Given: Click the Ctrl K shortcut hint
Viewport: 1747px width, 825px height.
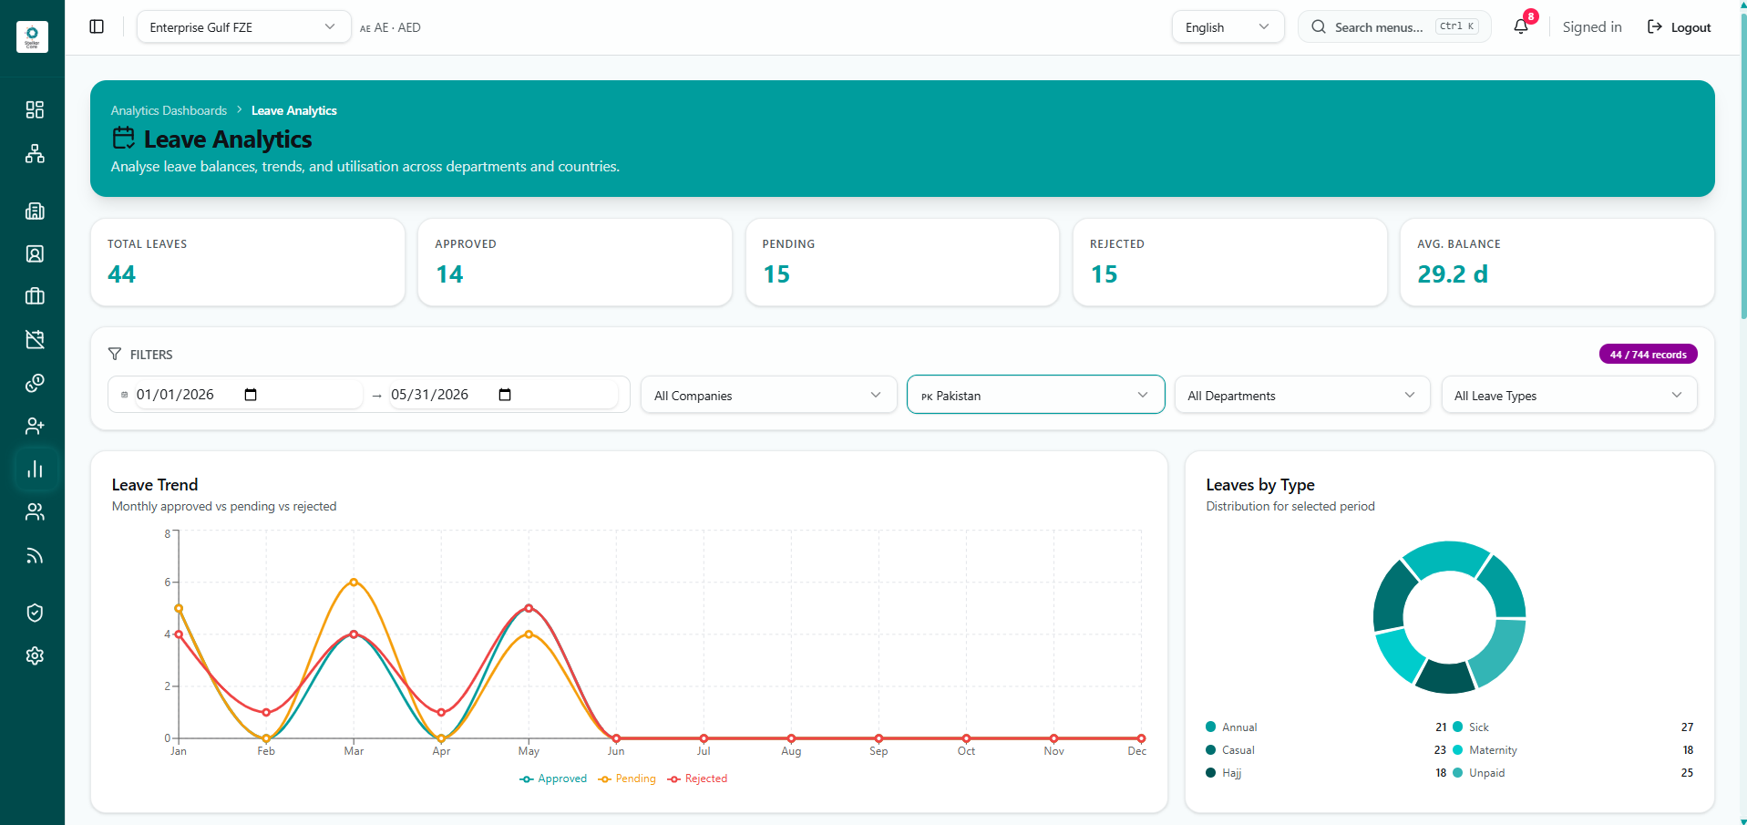Looking at the screenshot, I should pos(1457,26).
